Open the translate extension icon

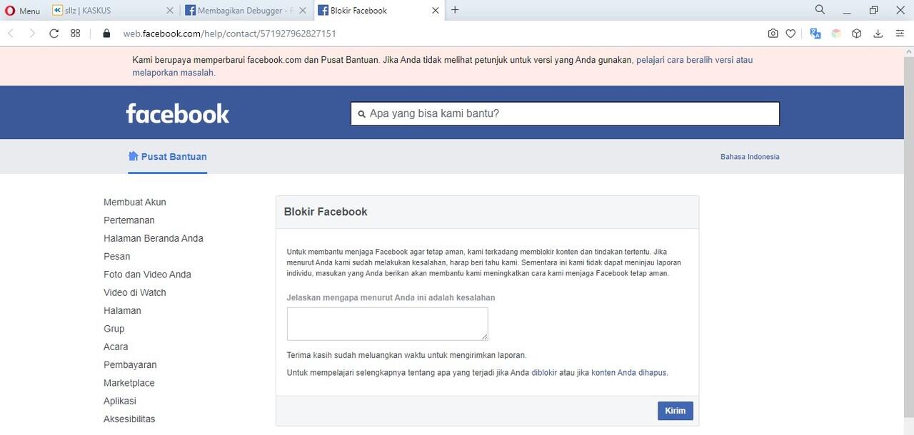click(x=815, y=34)
